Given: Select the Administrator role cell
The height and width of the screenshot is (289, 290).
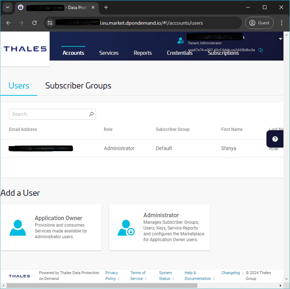Looking at the screenshot, I should point(119,148).
